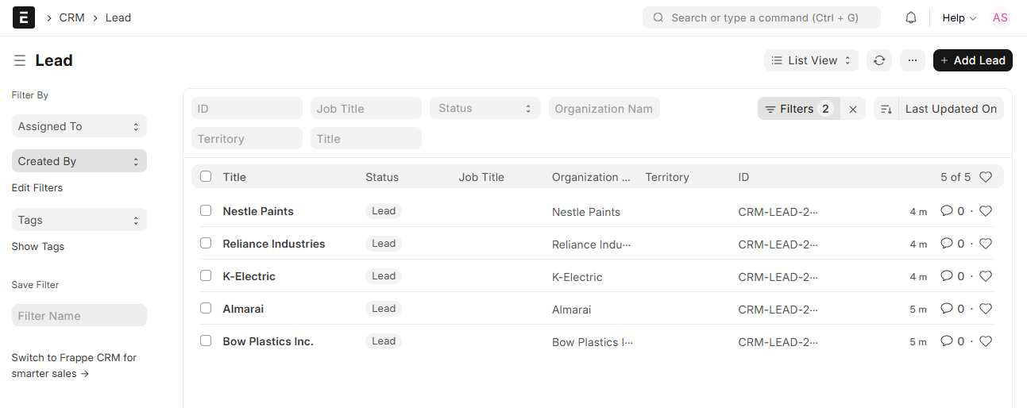The image size is (1027, 408).
Task: Open the Reliance Industries lead
Action: [x=274, y=244]
